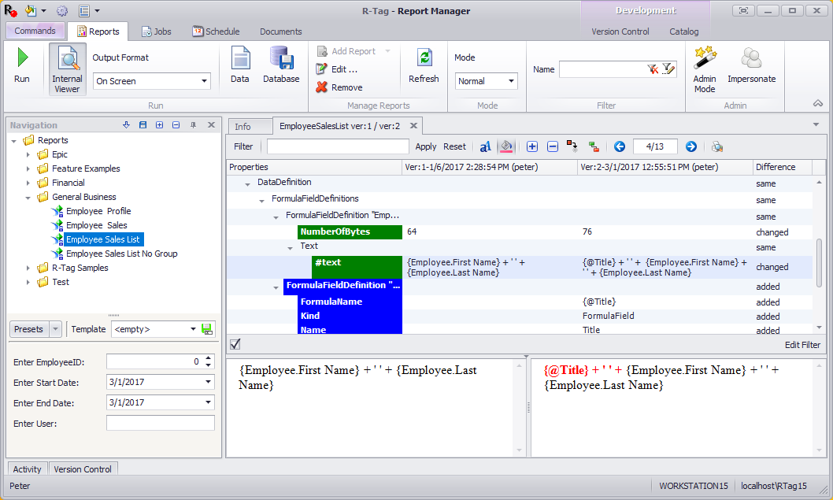Viewport: 833px width, 500px height.
Task: Open the Info tab
Action: tap(242, 126)
